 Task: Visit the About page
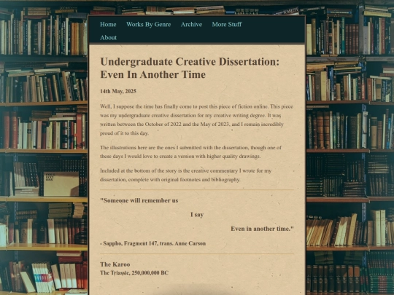click(108, 38)
